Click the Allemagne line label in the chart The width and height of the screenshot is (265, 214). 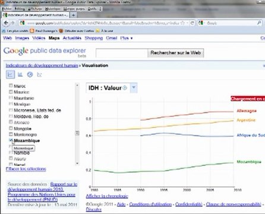[247, 111]
